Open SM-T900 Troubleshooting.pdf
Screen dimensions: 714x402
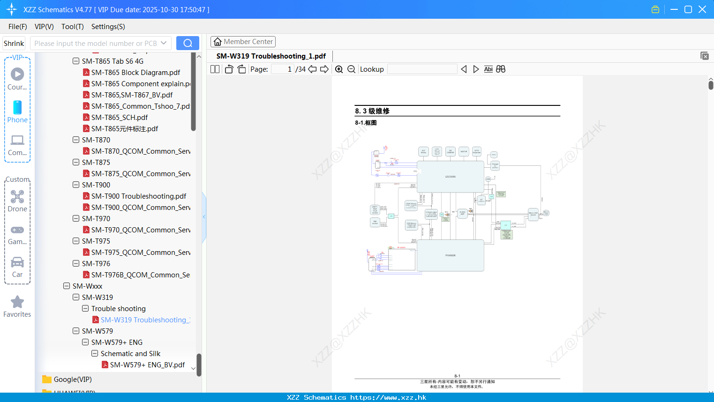[139, 196]
